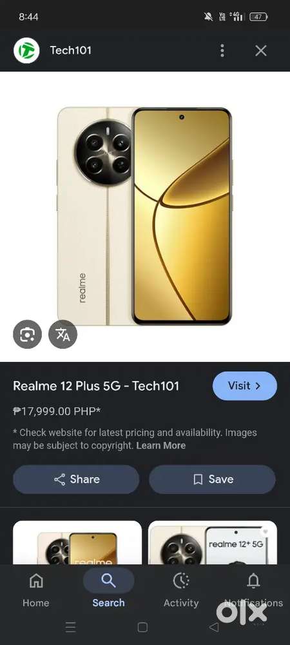The width and height of the screenshot is (290, 645).
Task: Tap the translate image icon
Action: (63, 334)
